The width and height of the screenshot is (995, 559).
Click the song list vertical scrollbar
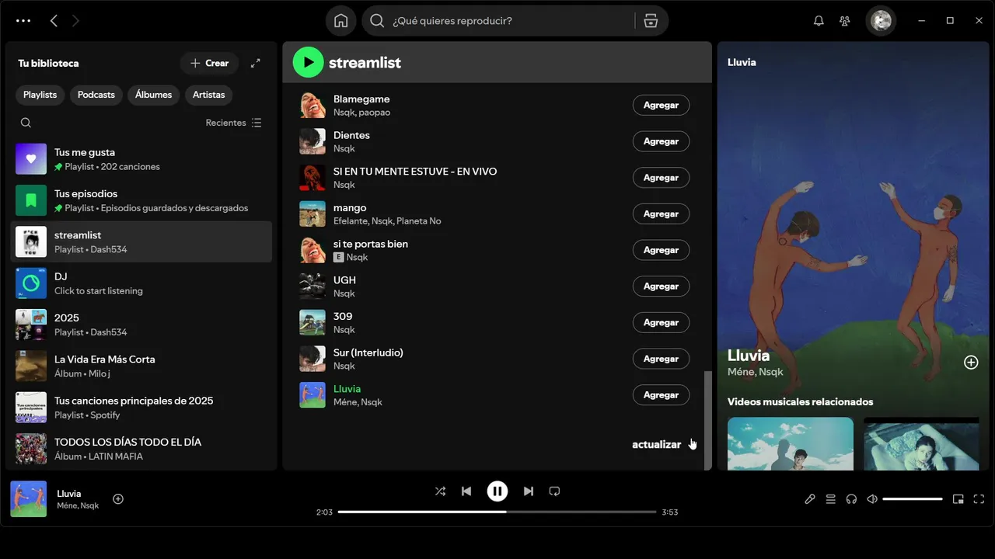point(707,419)
